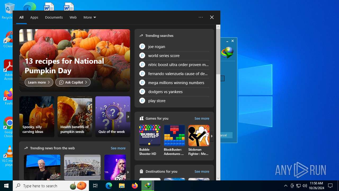Click the search icon beside joe rogan
The width and height of the screenshot is (339, 191).
142,46
